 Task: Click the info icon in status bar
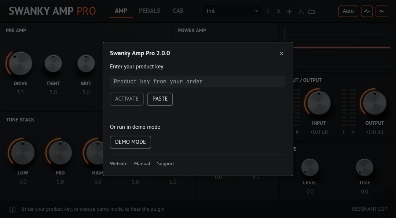12,210
